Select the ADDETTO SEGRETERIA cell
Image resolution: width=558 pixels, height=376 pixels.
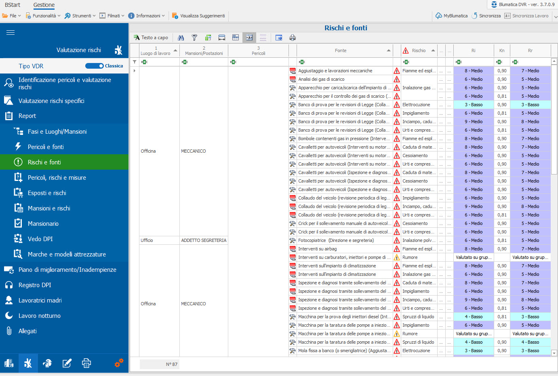[x=204, y=240]
